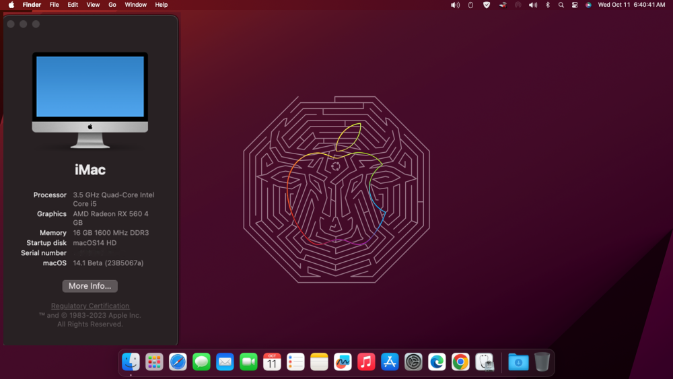Image resolution: width=673 pixels, height=379 pixels.
Task: Open the Messages app in Dock
Action: [201, 361]
